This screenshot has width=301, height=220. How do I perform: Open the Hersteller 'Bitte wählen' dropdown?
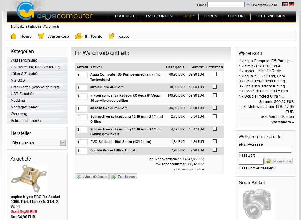[x=38, y=143]
